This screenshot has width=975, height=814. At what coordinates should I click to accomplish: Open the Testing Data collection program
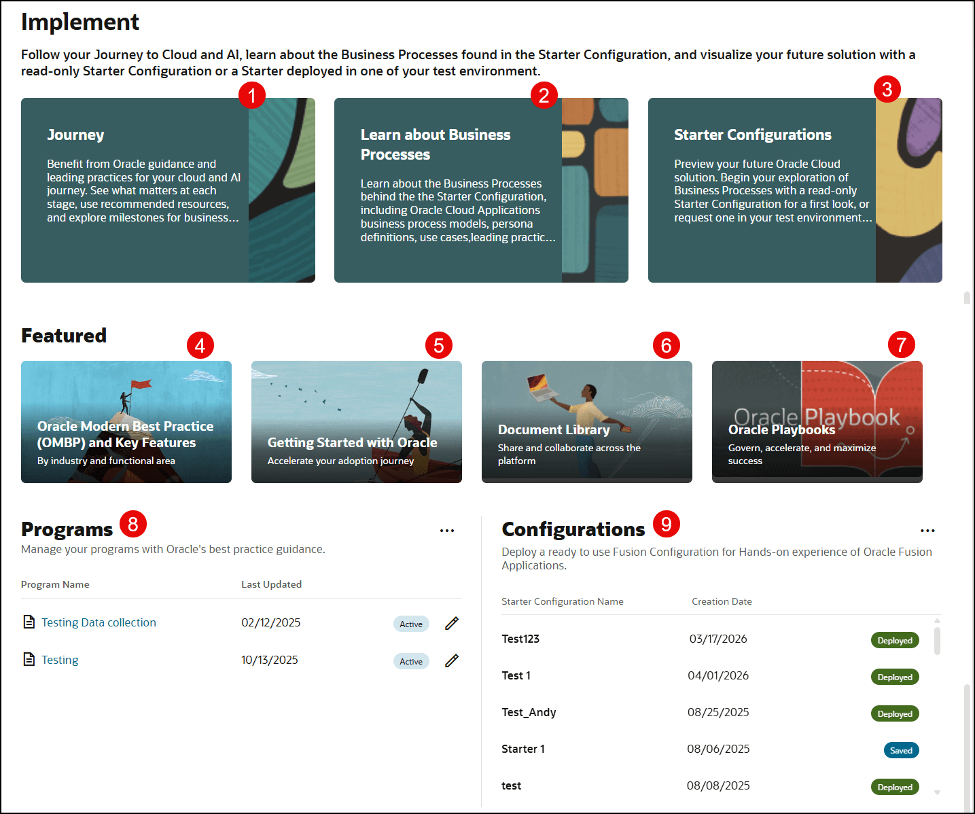point(99,622)
